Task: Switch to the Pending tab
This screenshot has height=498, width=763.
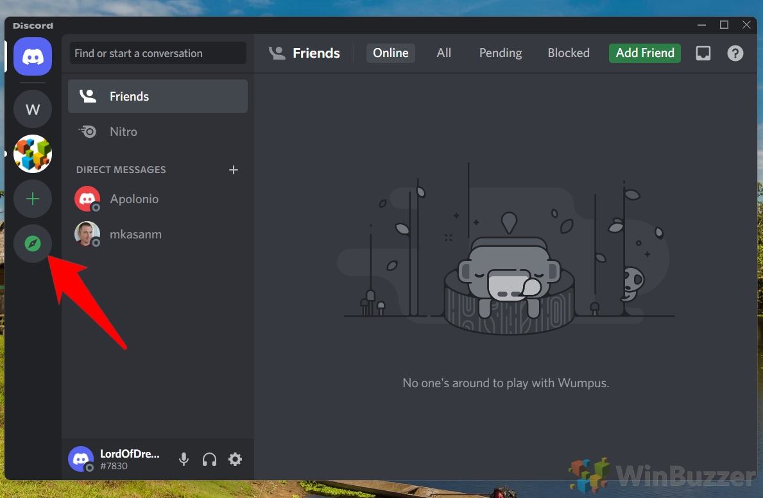Action: [501, 53]
